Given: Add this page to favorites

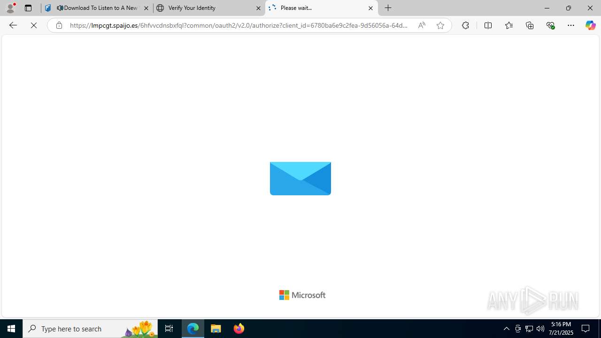Looking at the screenshot, I should [x=440, y=25].
